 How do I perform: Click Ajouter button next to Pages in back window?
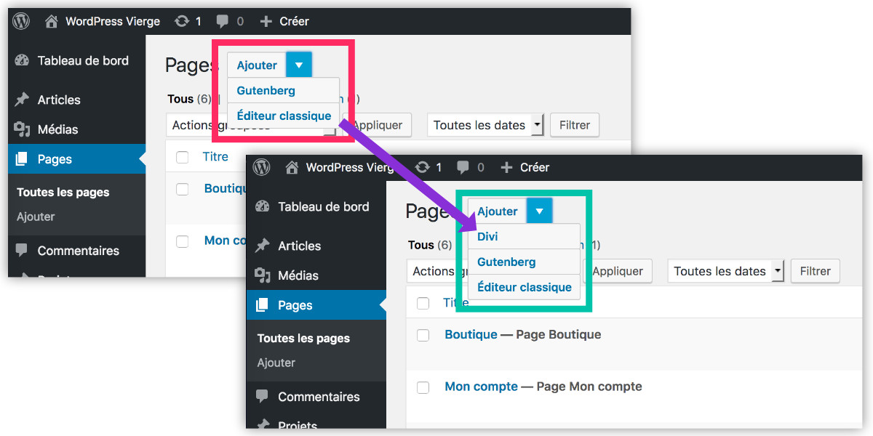(x=257, y=65)
